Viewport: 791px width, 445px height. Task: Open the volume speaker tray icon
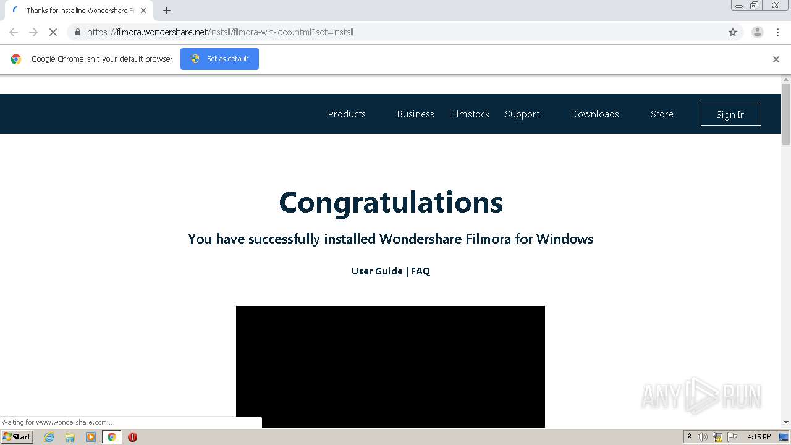click(703, 437)
